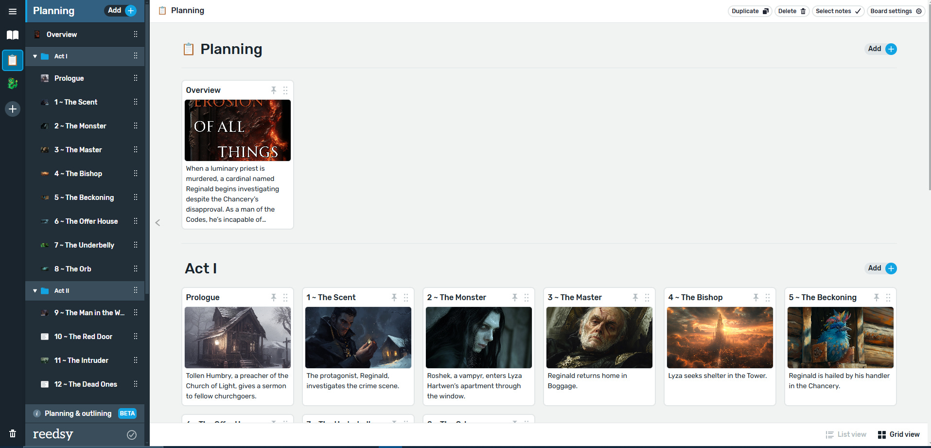Click options dots for 4 ~ The Bishop row

(136, 174)
